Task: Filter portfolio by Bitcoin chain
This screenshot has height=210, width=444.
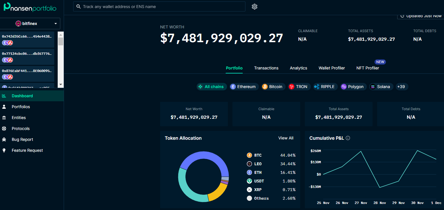Action: coord(272,87)
